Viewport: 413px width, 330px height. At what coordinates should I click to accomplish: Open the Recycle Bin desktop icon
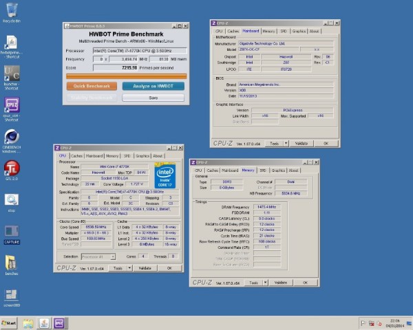pyautogui.click(x=11, y=13)
